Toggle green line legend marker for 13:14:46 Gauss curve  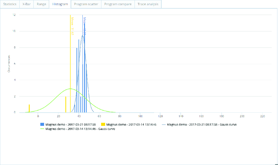42,129
